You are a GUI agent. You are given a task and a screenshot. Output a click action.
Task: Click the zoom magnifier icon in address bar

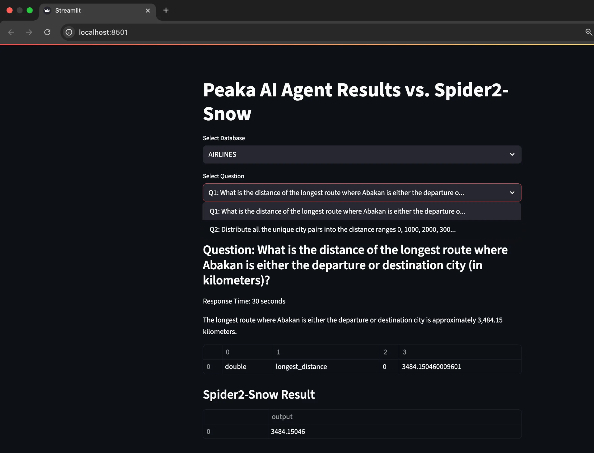pyautogui.click(x=589, y=32)
